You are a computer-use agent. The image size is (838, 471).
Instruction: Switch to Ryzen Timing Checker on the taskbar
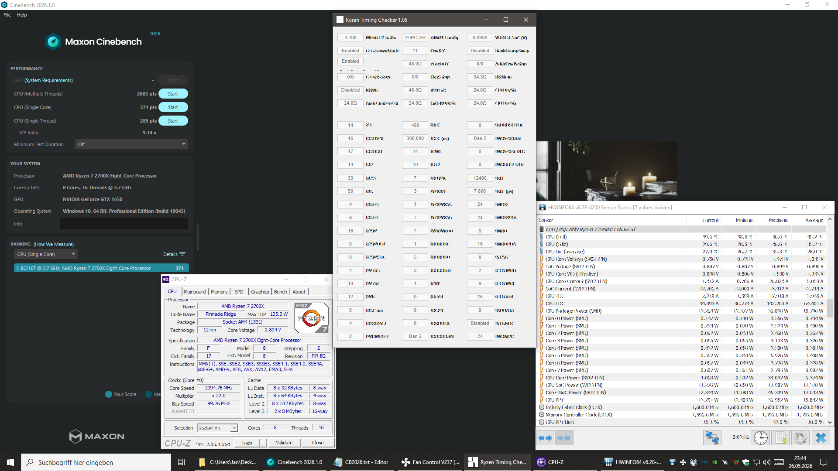(x=498, y=462)
